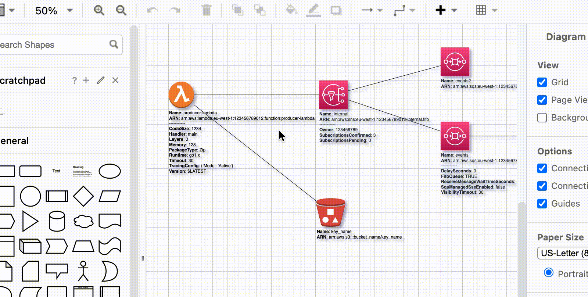Select the cylinder shape

(x=57, y=221)
